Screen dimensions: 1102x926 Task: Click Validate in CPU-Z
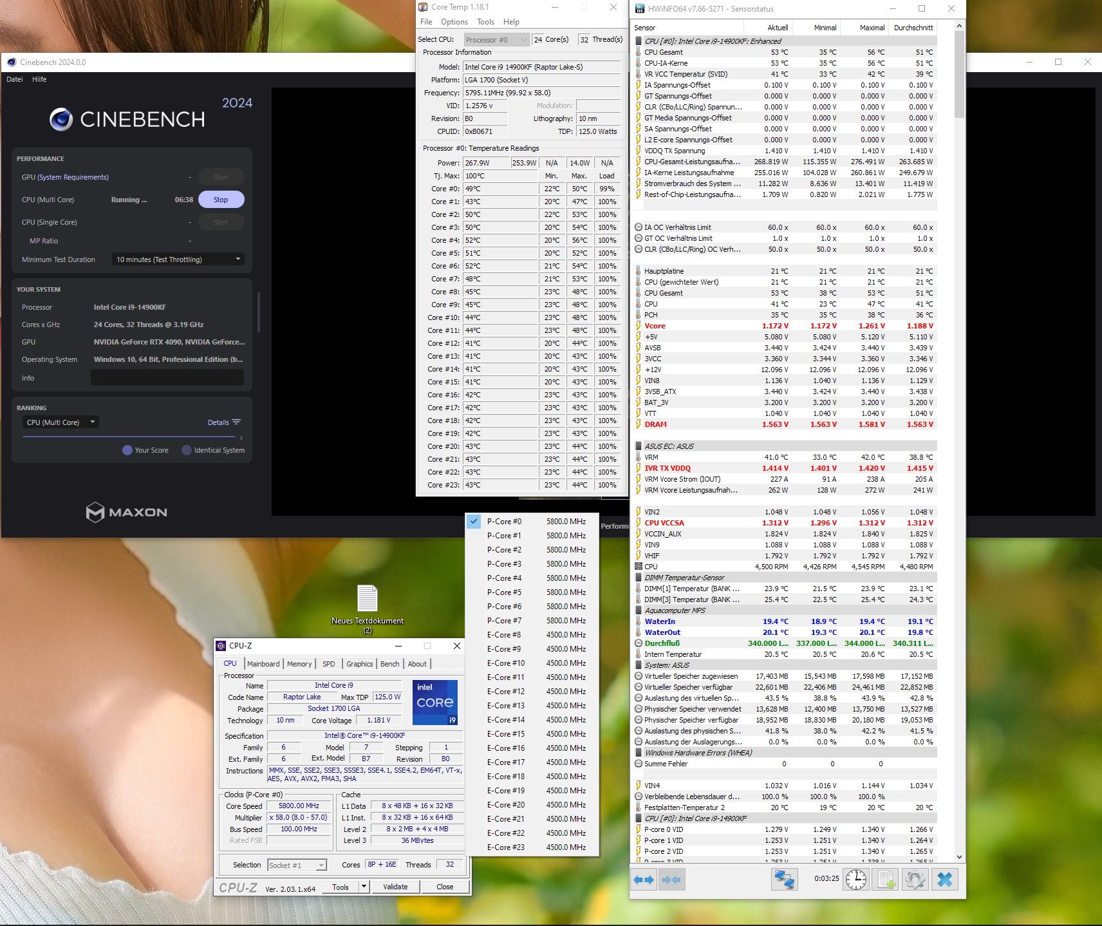(395, 887)
